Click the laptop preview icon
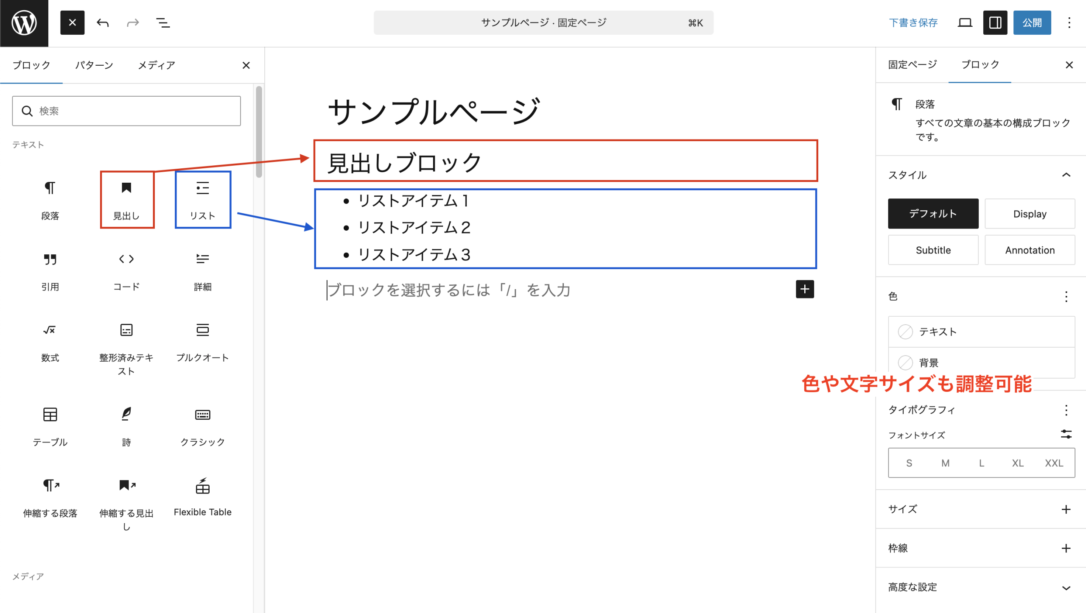Image resolution: width=1086 pixels, height=613 pixels. 965,22
